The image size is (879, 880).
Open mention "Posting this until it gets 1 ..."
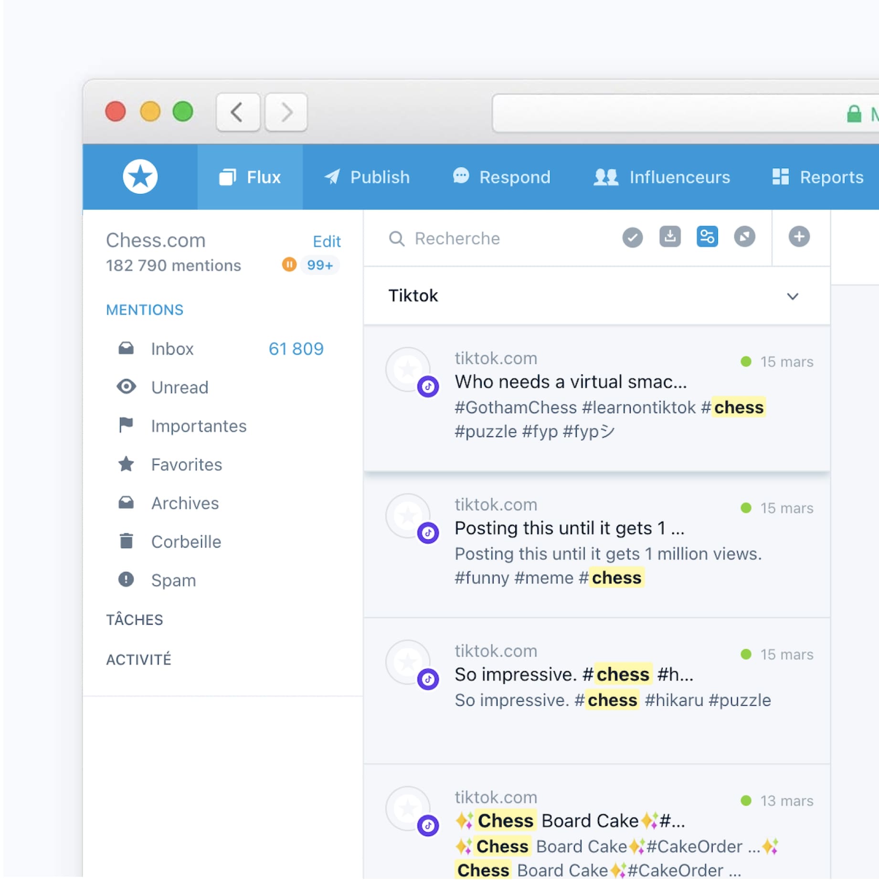click(597, 545)
